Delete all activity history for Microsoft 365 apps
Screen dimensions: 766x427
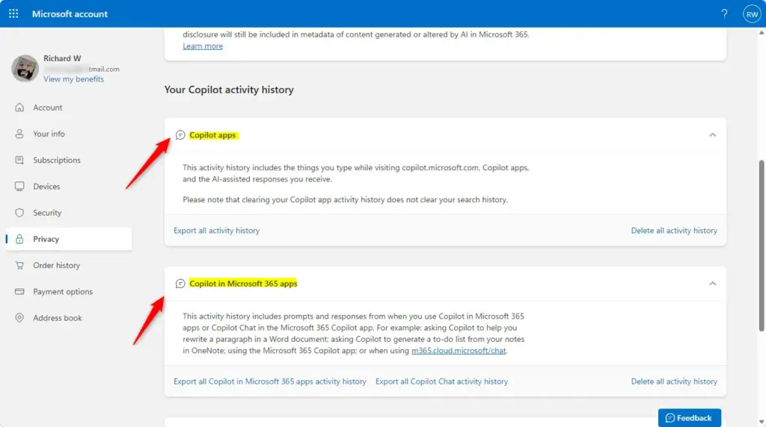click(674, 381)
